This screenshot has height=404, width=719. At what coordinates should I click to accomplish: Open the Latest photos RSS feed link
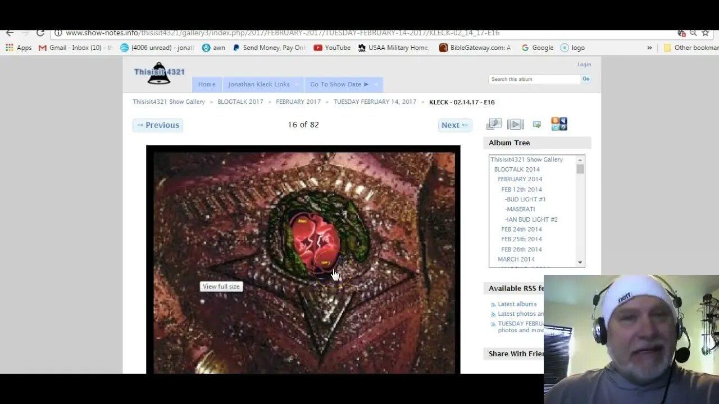[x=521, y=314]
